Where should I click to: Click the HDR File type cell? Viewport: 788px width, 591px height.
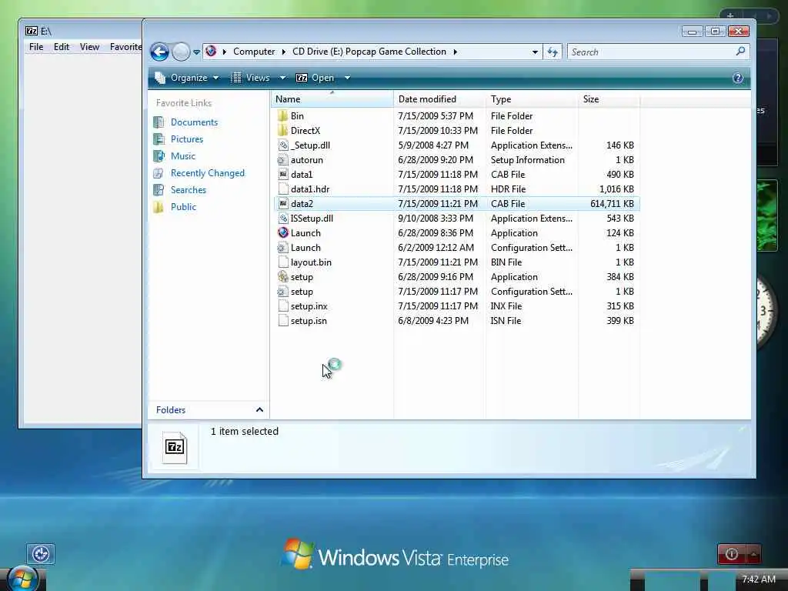[x=508, y=189]
